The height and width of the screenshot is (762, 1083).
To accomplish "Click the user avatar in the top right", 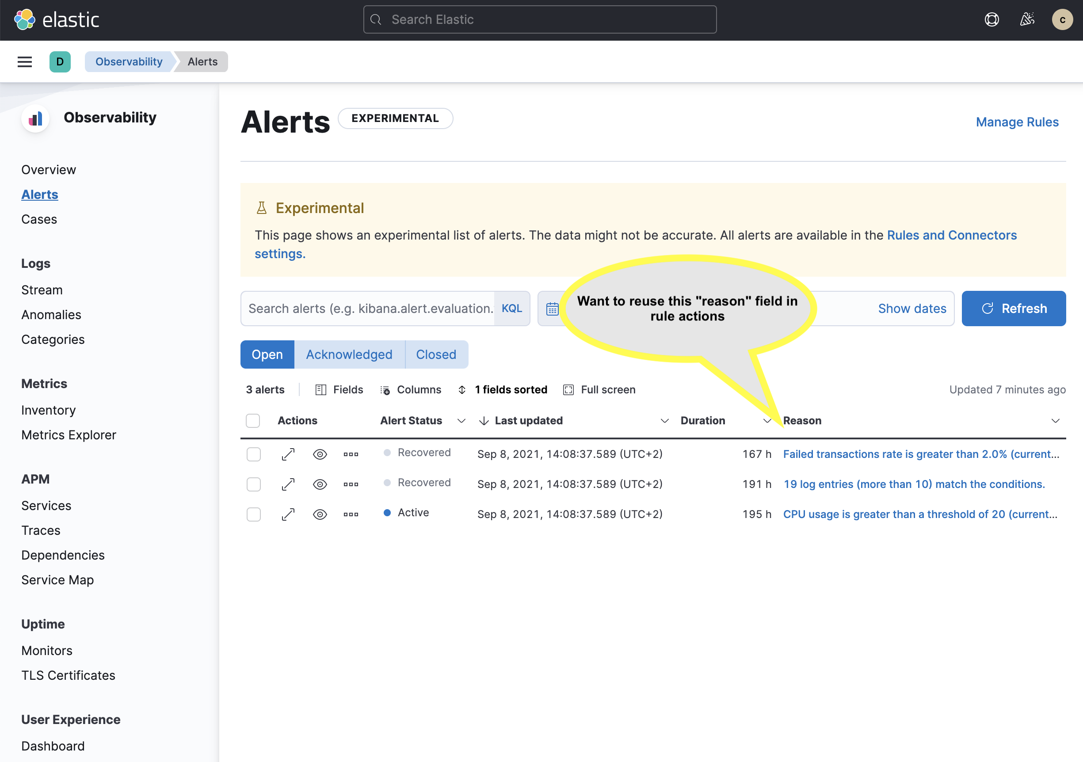I will pyautogui.click(x=1062, y=19).
